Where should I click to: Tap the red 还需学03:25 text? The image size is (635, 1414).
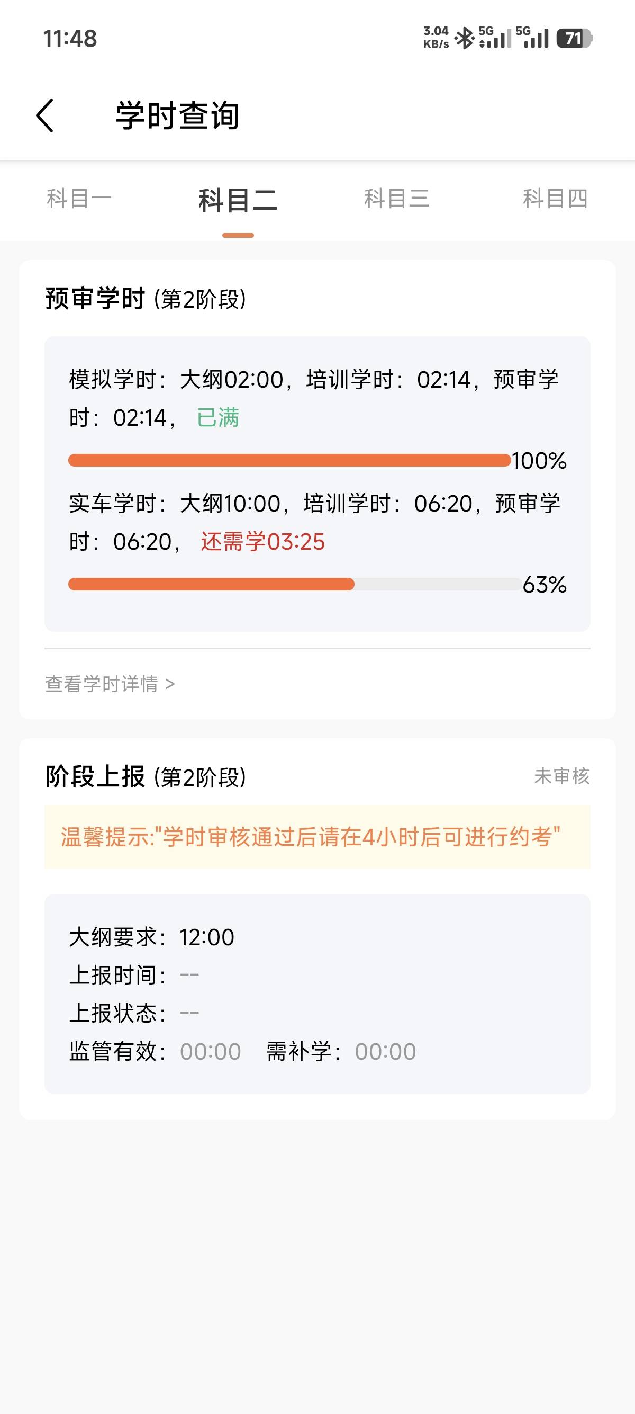(262, 542)
